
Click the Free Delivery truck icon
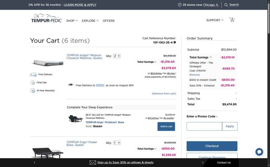click(33, 74)
